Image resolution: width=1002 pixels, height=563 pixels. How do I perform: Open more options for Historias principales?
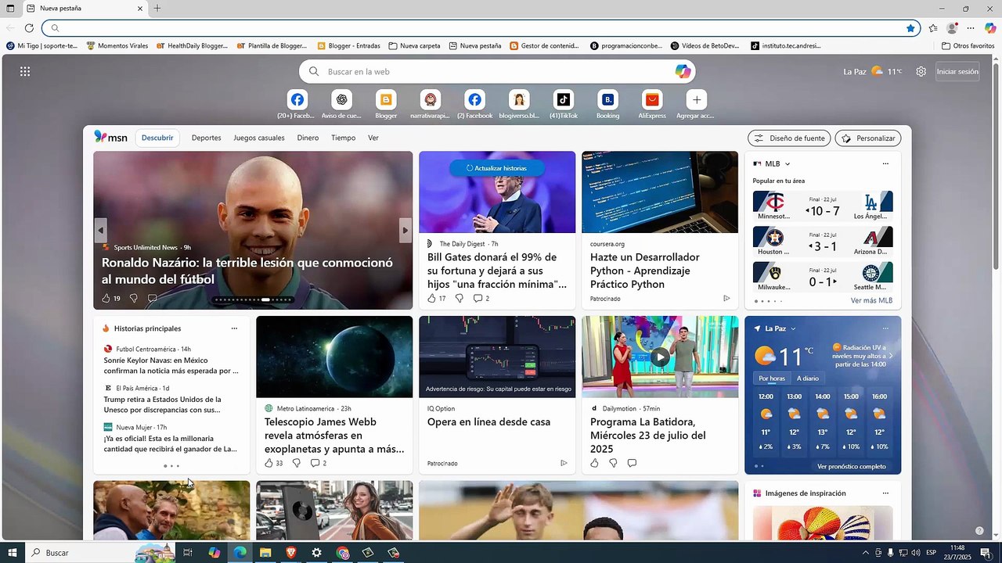point(234,328)
